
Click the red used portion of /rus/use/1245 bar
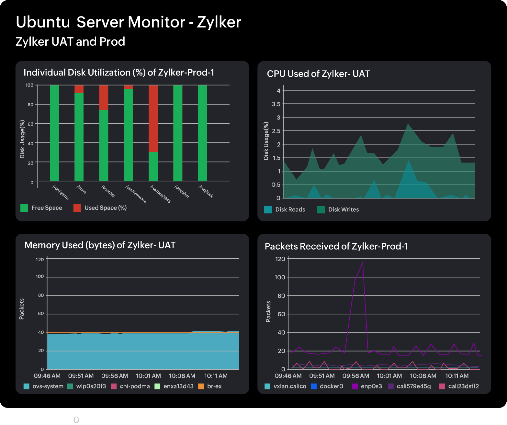click(153, 118)
